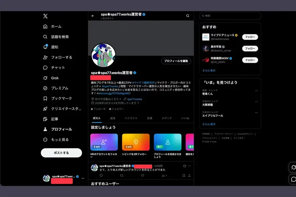Click the account avatar at bottom left
296x197 pixels.
point(46,178)
